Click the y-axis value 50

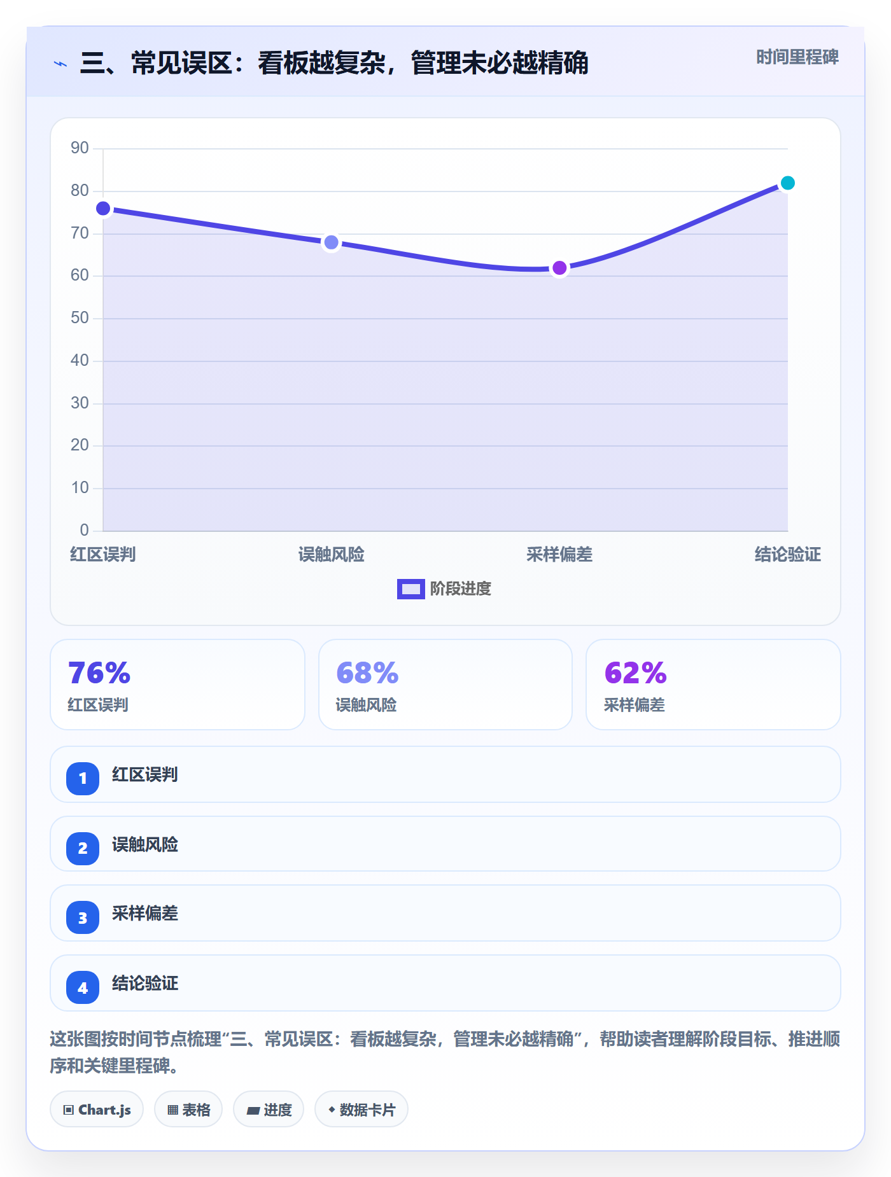pos(80,318)
